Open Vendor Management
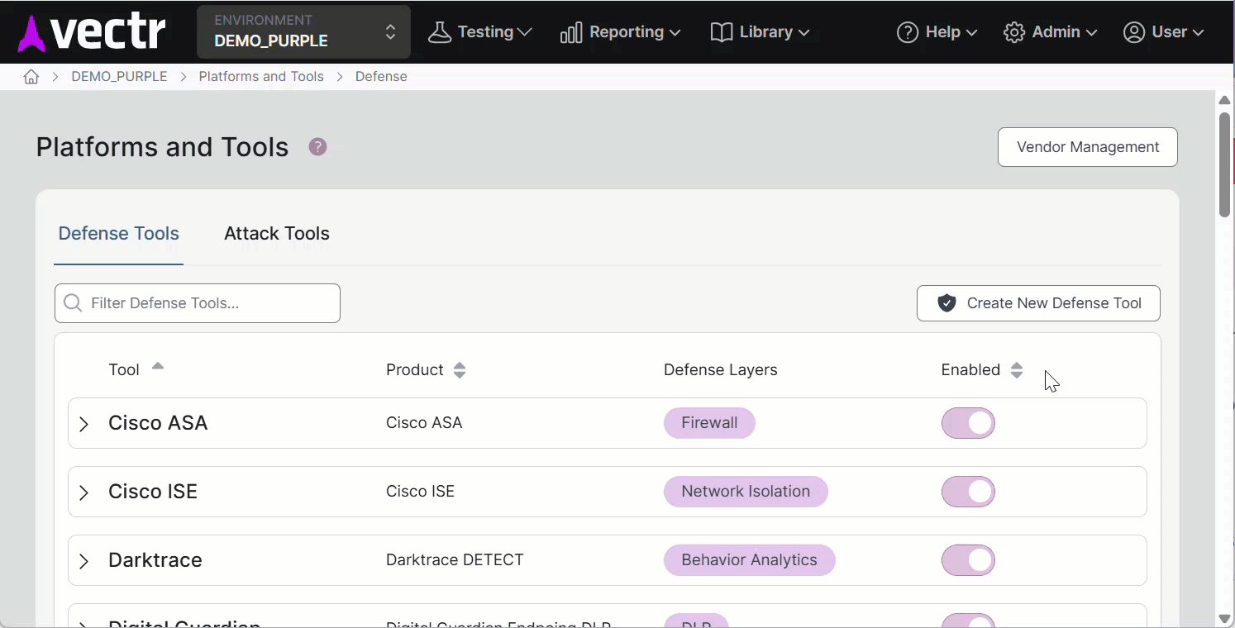This screenshot has height=628, width=1235. click(1087, 147)
